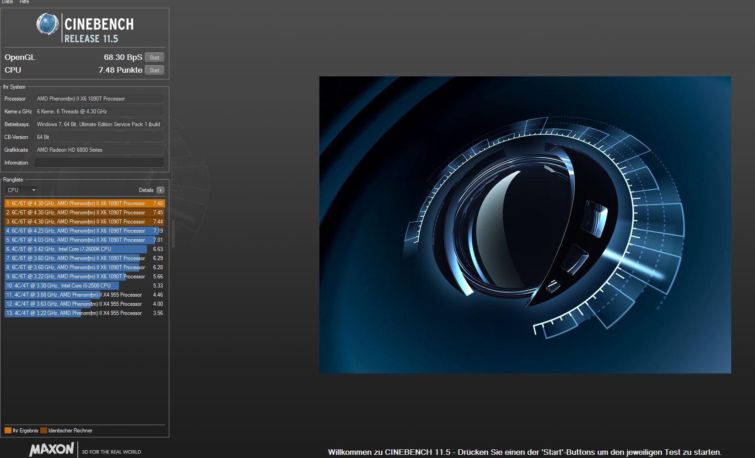Click the OpenGL score 68.30 BpS
Image resolution: width=755 pixels, height=458 pixels.
pos(123,57)
